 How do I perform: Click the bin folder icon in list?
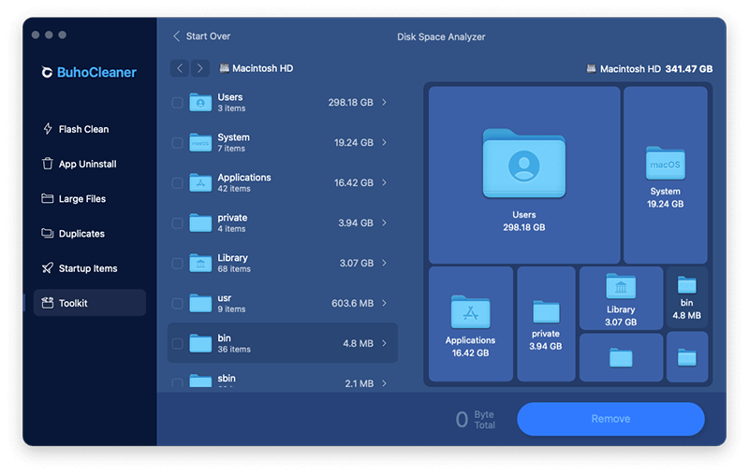tap(200, 343)
